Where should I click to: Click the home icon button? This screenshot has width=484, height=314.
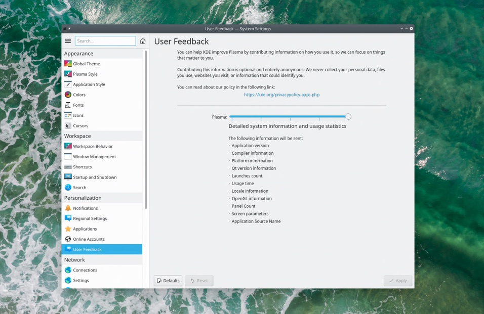click(143, 41)
